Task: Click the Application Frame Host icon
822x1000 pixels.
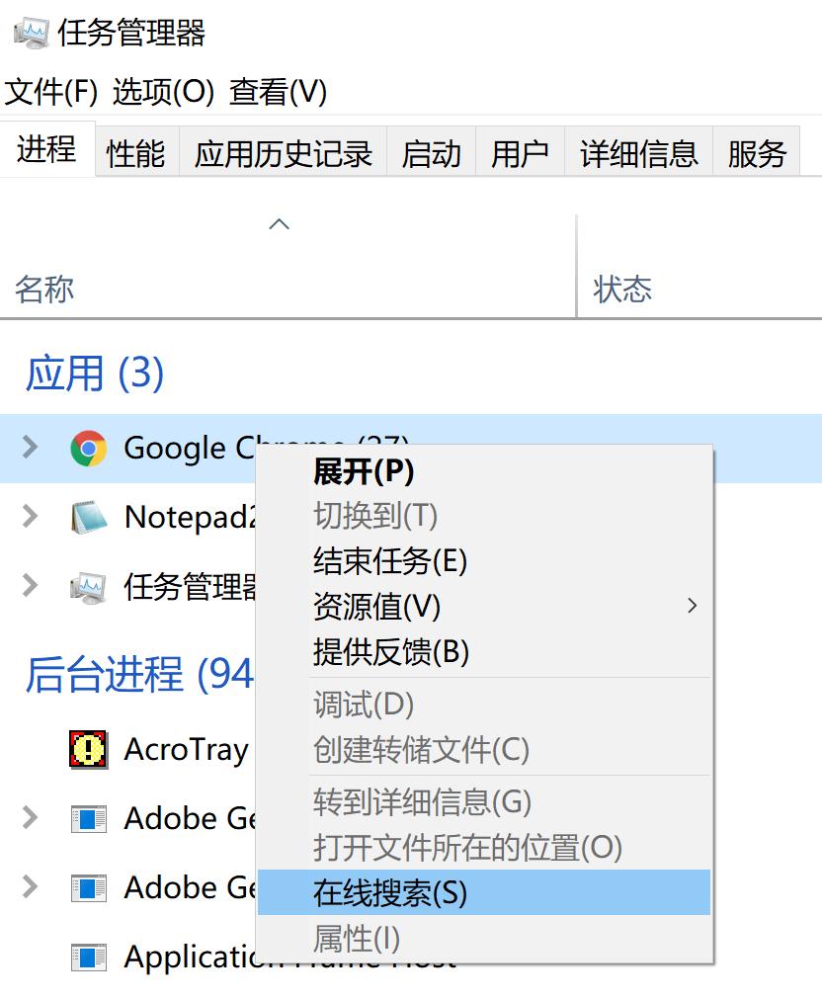Action: click(89, 957)
